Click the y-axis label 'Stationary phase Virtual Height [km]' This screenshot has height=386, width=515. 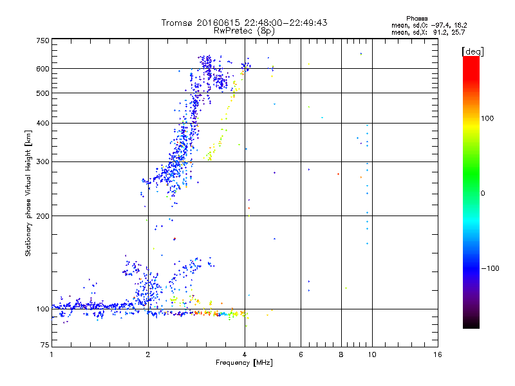(x=28, y=194)
